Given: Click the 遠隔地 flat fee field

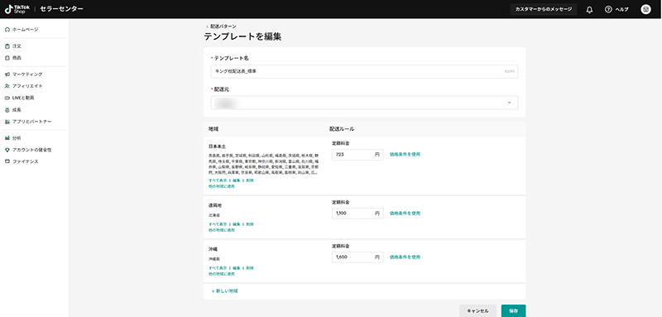Looking at the screenshot, I should tap(357, 214).
